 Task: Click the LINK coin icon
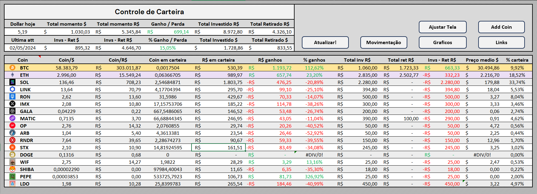point(12,89)
